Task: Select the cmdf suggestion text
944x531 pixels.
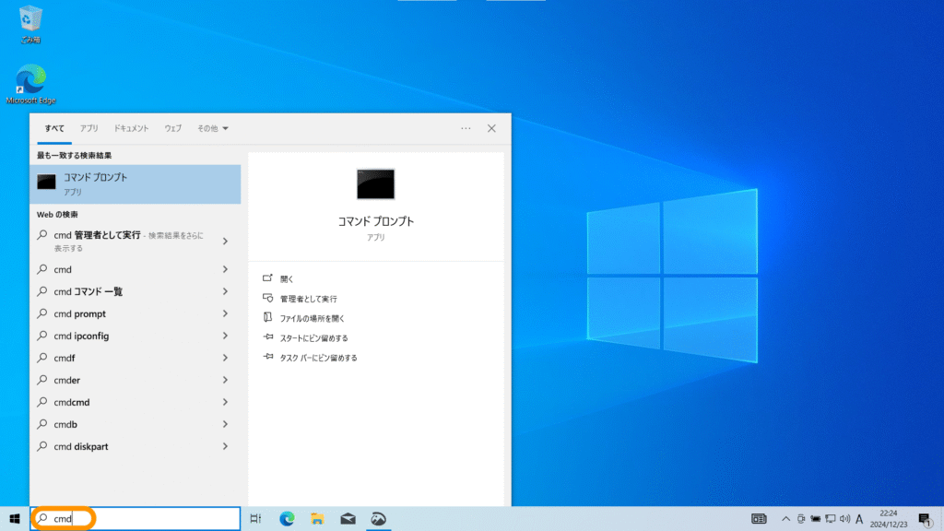Action: point(65,358)
